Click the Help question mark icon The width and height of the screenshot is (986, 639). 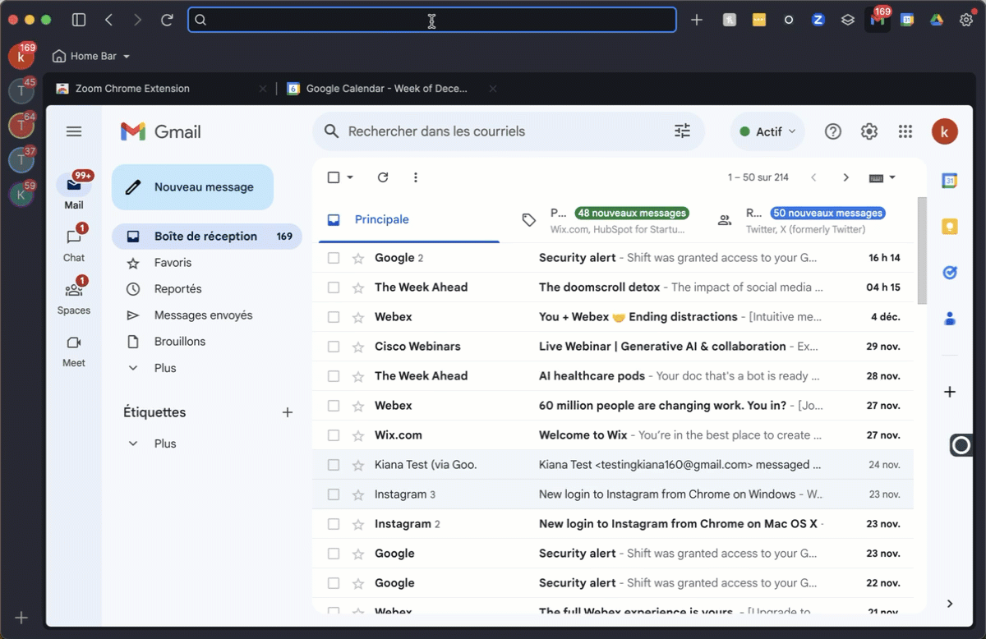pyautogui.click(x=833, y=131)
